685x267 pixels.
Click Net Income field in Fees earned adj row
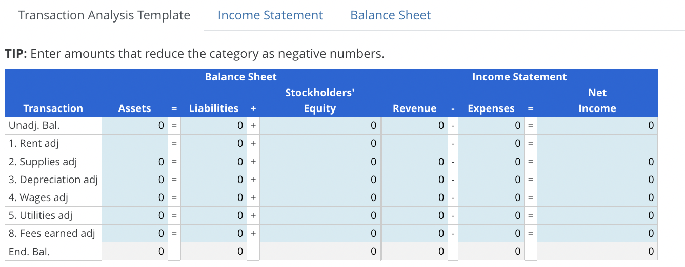(x=597, y=233)
